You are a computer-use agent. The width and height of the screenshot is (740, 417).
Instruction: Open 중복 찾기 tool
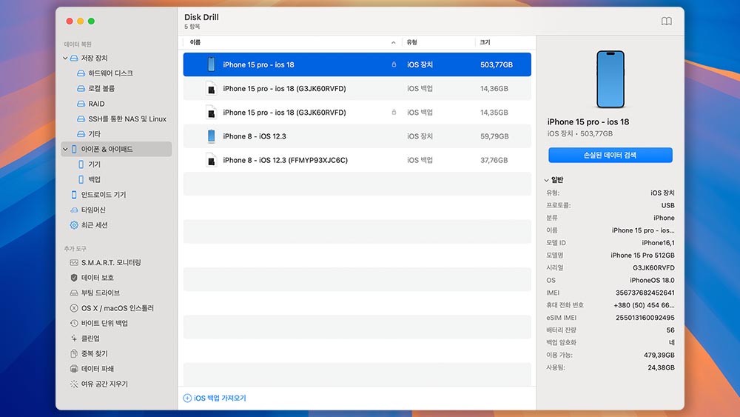(x=94, y=354)
